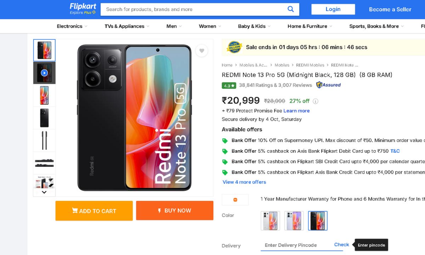Image resolution: width=425 pixels, height=255 pixels.
Task: Click the ADD TO CART button
Action: point(94,211)
